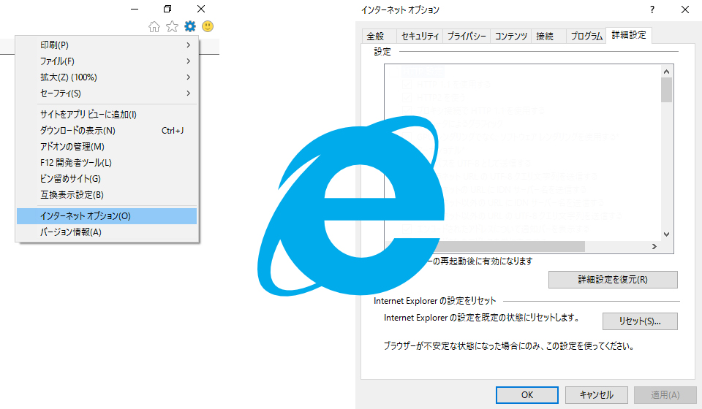
Task: Select バージョン情報(A) menu entry
Action: click(107, 232)
